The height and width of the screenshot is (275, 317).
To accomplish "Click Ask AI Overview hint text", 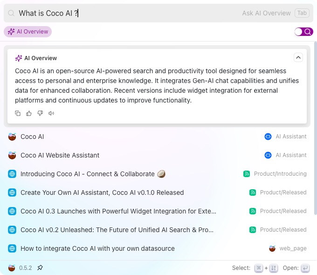I will [266, 13].
